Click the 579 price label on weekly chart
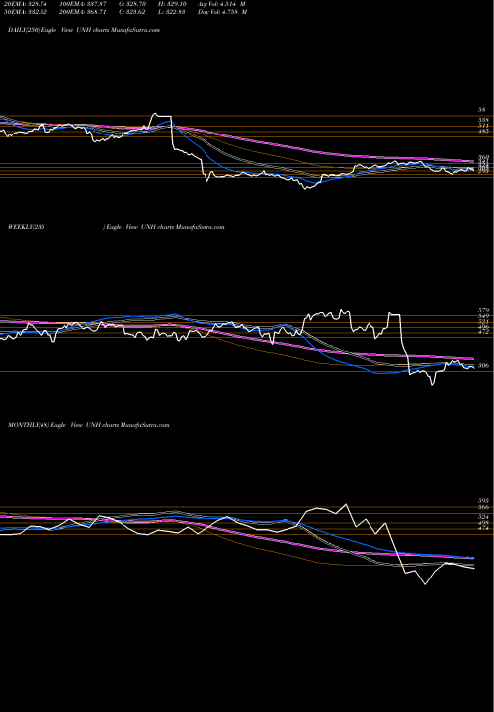This screenshot has width=494, height=712. (x=483, y=311)
